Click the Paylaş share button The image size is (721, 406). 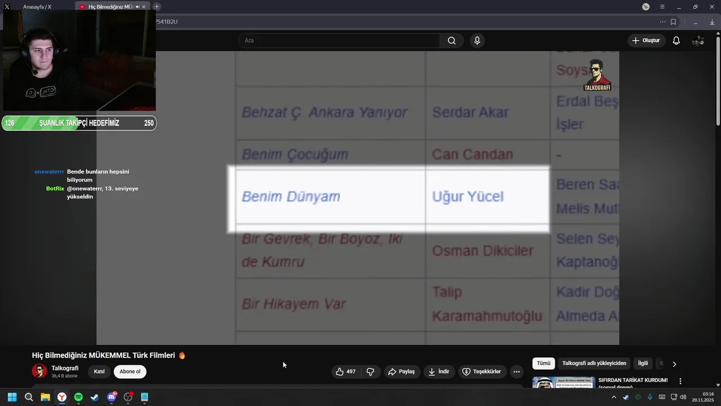point(402,372)
